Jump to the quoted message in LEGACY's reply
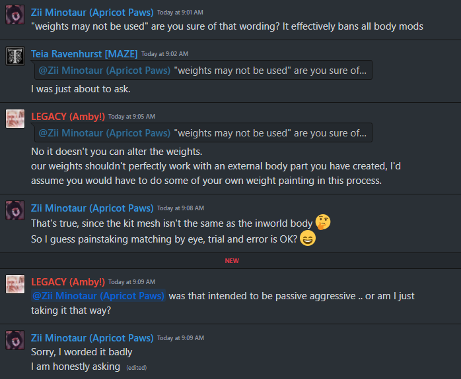 point(270,133)
